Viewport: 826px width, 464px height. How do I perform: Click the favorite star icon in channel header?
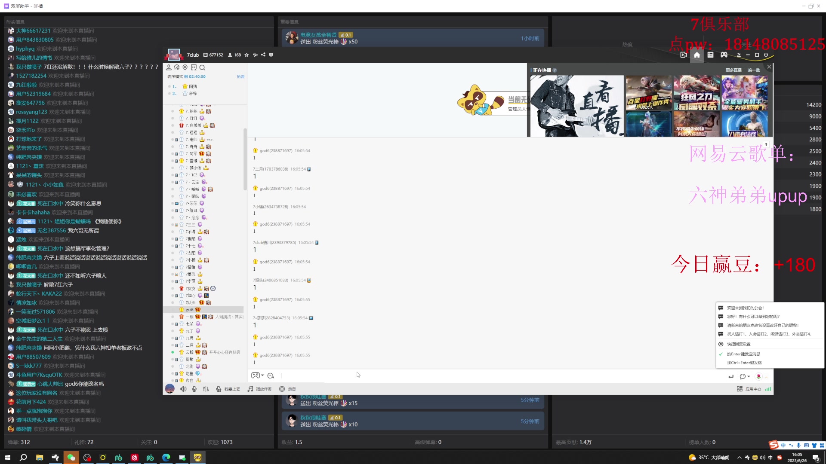click(247, 55)
